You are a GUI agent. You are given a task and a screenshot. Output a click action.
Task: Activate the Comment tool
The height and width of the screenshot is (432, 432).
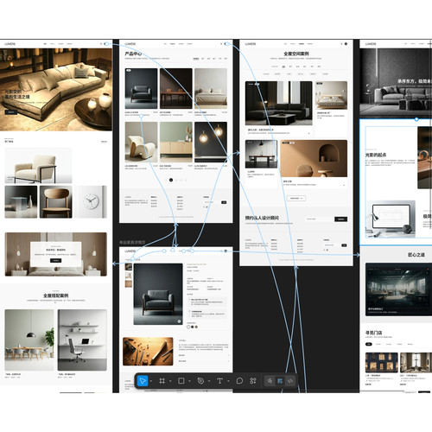[239, 381]
